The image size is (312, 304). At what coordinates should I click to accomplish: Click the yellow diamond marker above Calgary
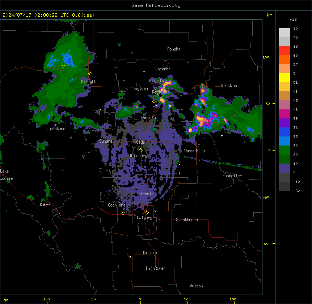(147, 213)
